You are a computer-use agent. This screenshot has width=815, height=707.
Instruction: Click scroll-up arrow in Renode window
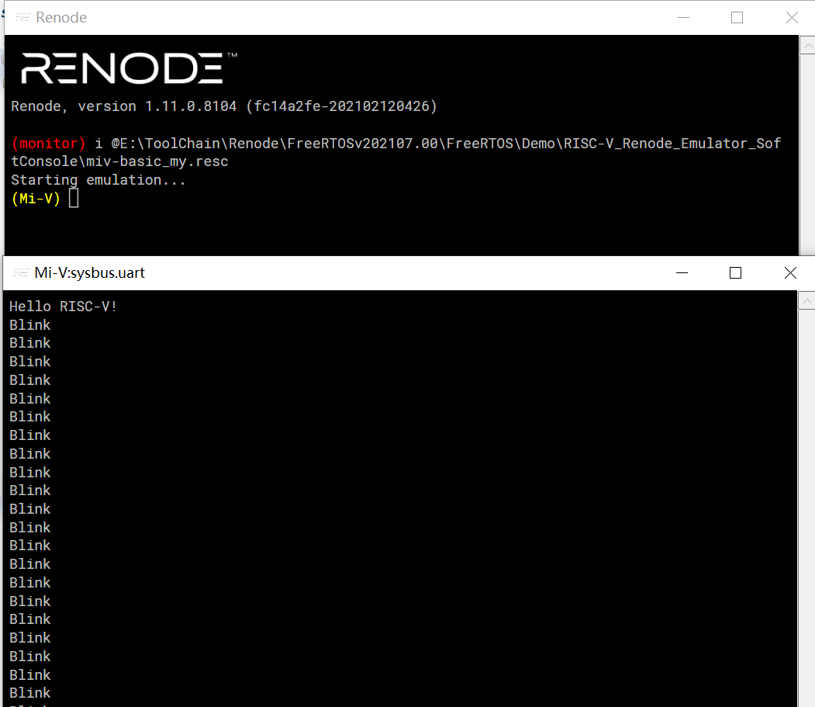tap(807, 45)
